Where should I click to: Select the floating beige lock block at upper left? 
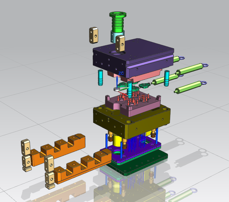click(94, 35)
